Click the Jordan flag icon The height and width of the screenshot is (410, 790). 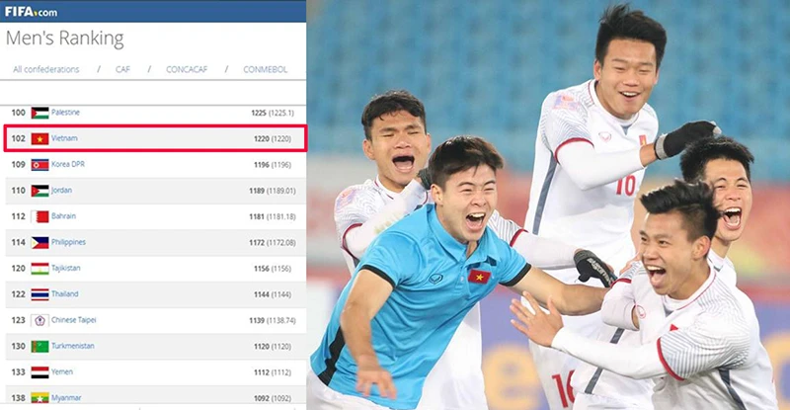point(39,191)
